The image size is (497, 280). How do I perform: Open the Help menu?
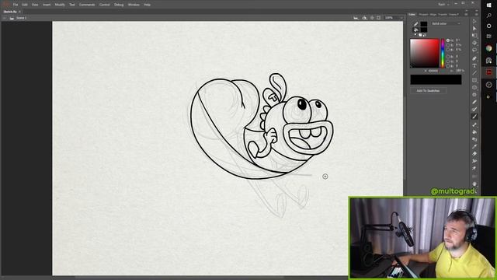147,5
